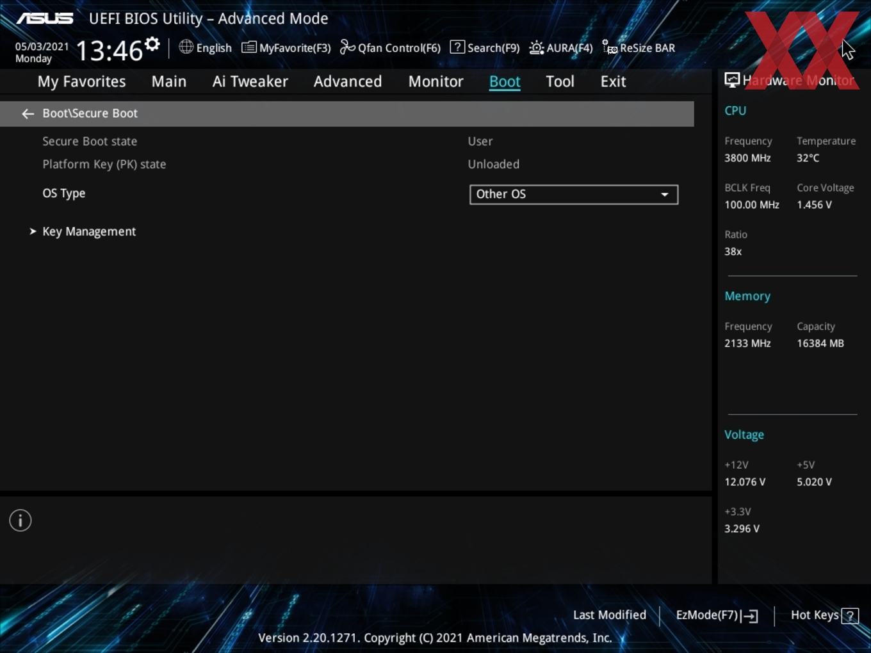
Task: Select the Secure Boot state label
Action: click(90, 141)
